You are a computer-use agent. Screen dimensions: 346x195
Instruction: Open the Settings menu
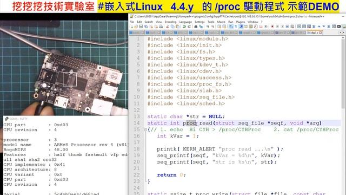tap(199, 22)
